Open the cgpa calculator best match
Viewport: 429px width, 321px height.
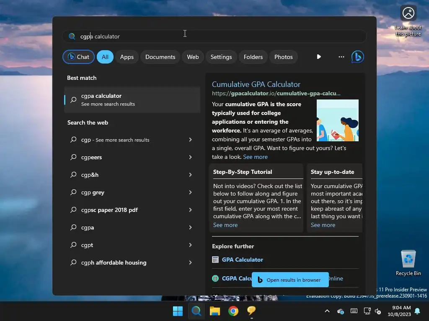click(x=132, y=99)
